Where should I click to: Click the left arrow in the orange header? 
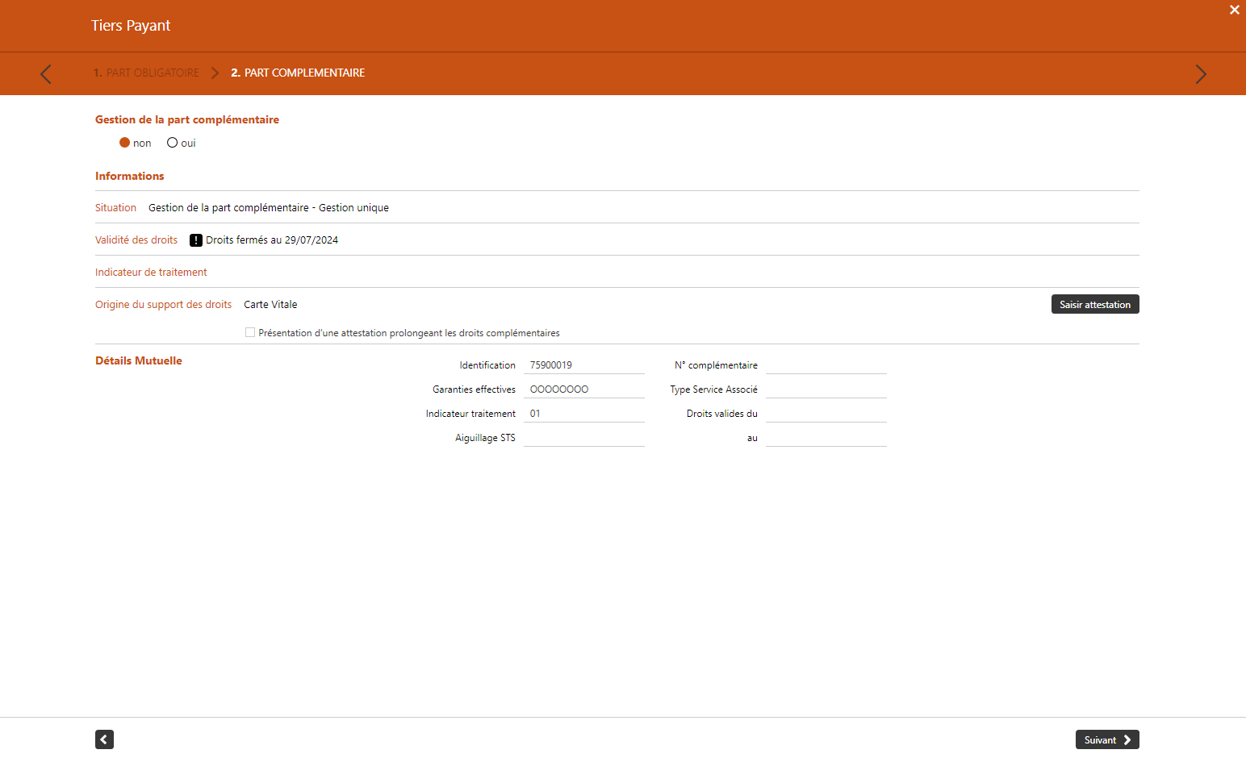46,74
